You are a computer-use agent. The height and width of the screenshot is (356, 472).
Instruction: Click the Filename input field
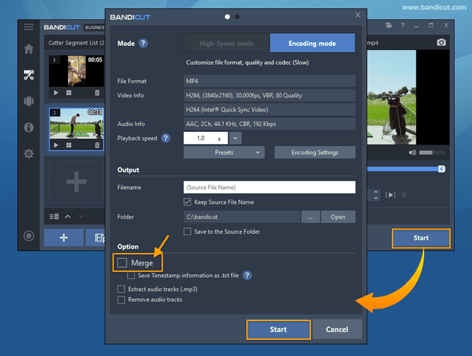[x=270, y=187]
